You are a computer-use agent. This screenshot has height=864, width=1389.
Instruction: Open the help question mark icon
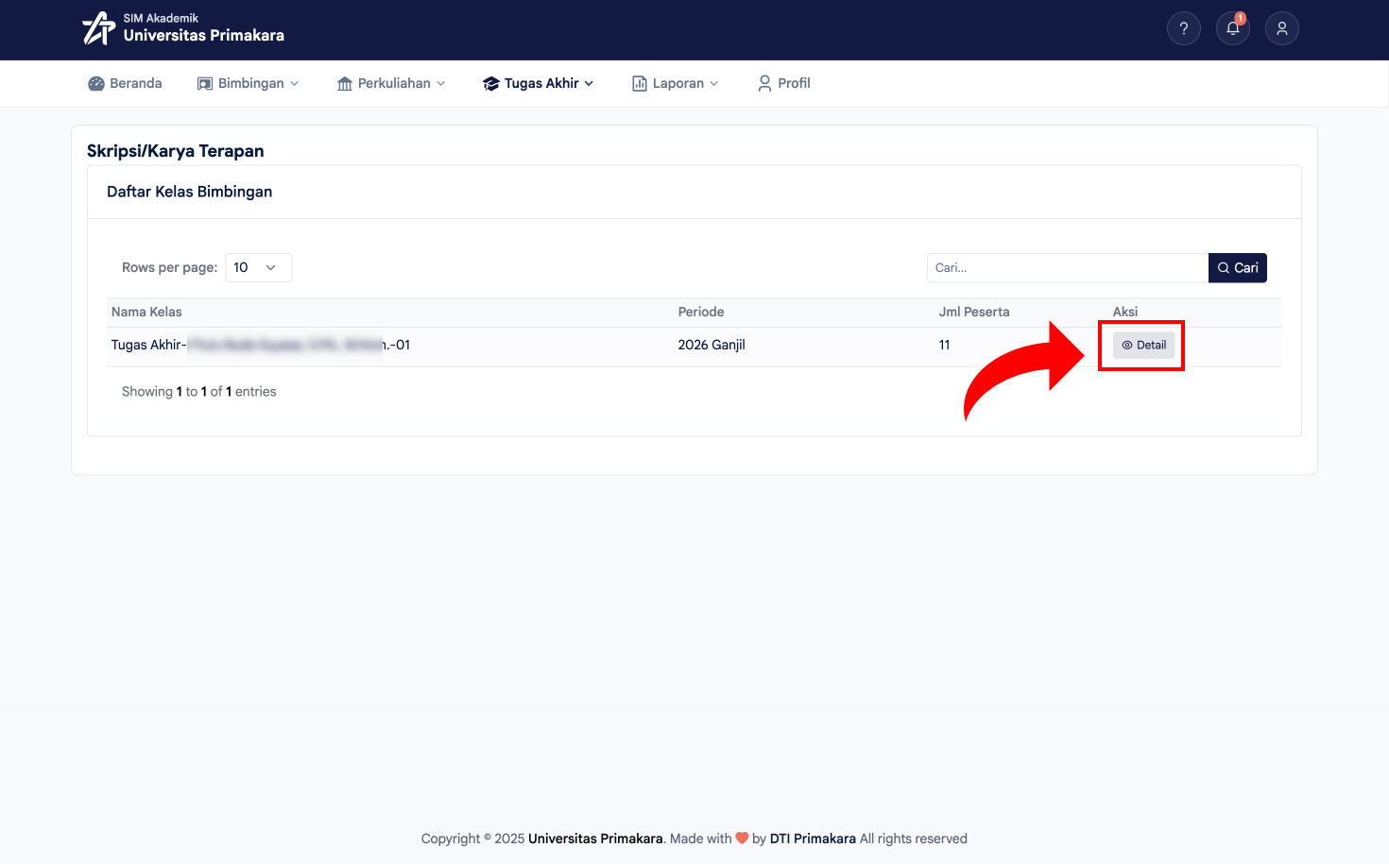(1184, 28)
